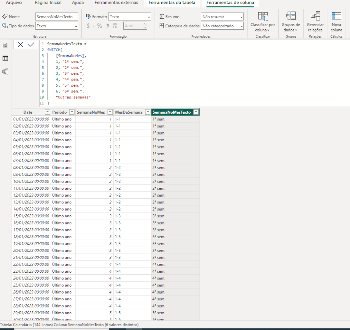Open Gerenciar relações
This screenshot has width=350, height=330.
(x=315, y=21)
